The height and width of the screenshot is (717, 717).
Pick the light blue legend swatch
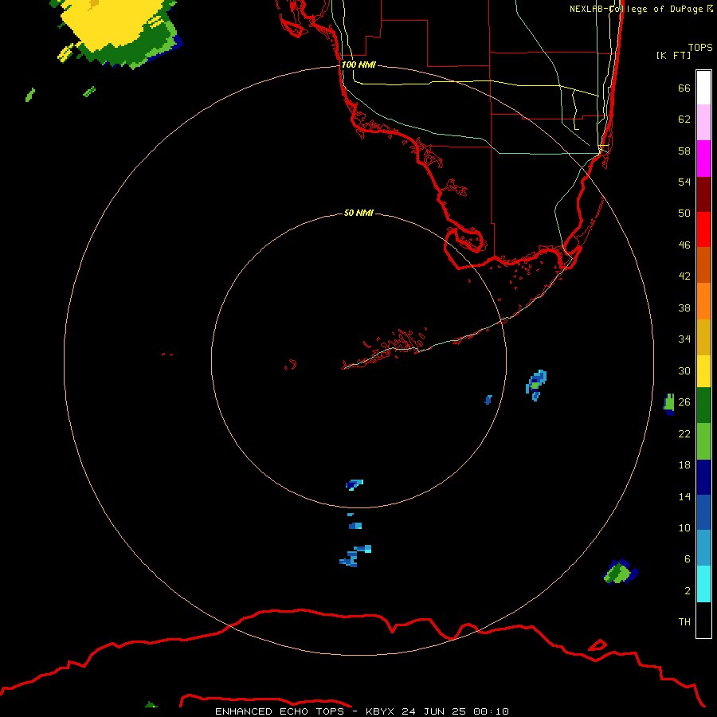pos(703,548)
